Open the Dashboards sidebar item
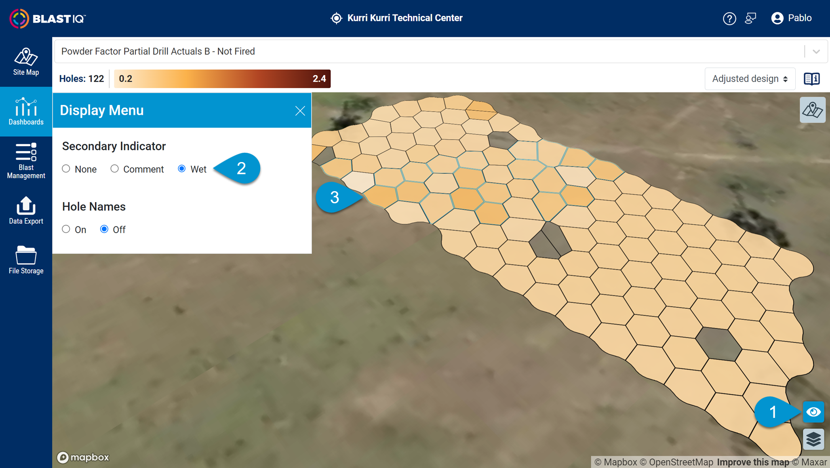 pos(26,112)
